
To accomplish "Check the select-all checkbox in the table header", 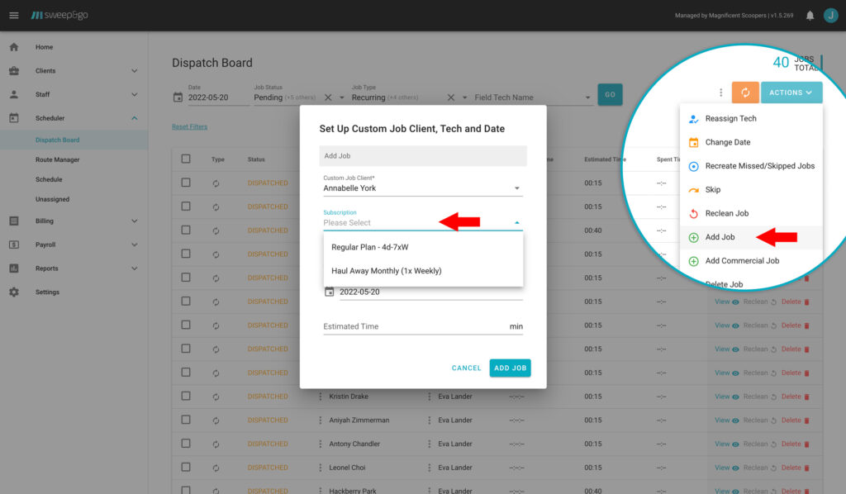I will pos(185,159).
